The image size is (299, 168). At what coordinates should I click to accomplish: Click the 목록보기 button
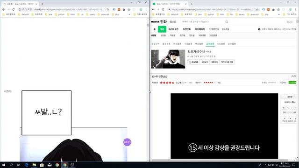tap(214, 62)
